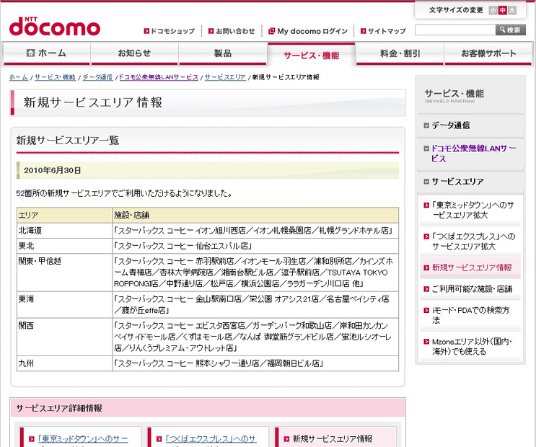Image resolution: width=536 pixels, height=447 pixels.
Task: Click expand icon beside sidebar サービスエリア
Action: [426, 182]
